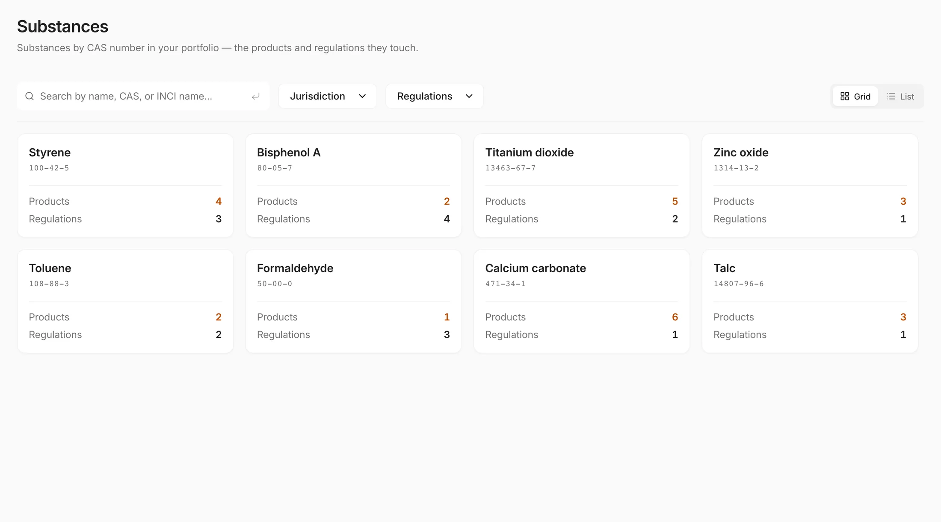Click the list view icon
Screen dimensions: 941x522
tap(891, 96)
